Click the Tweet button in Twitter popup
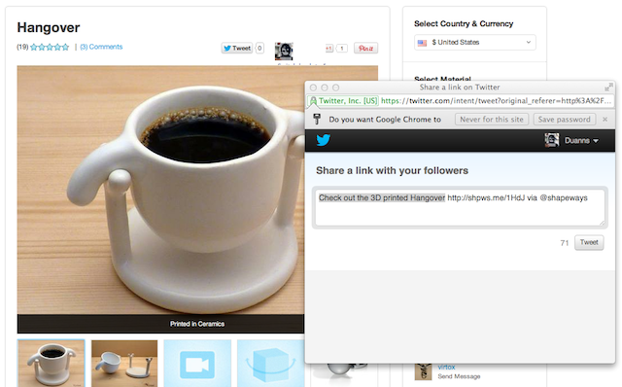622x387 pixels. click(589, 242)
